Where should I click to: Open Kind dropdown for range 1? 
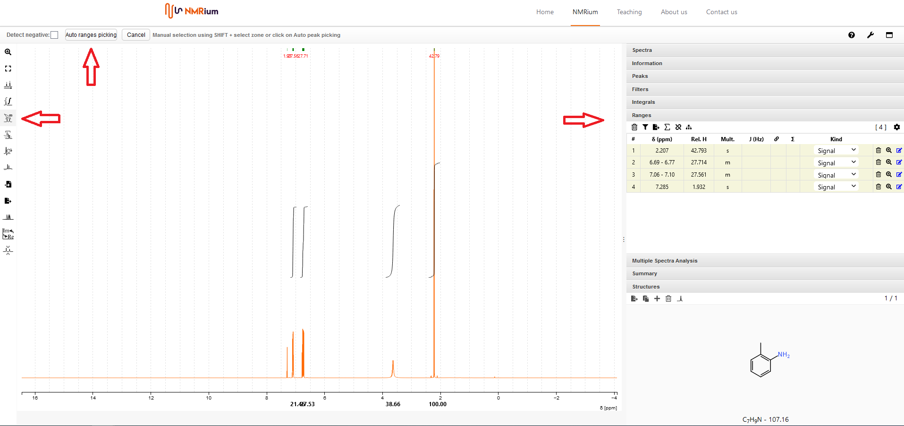tap(836, 150)
